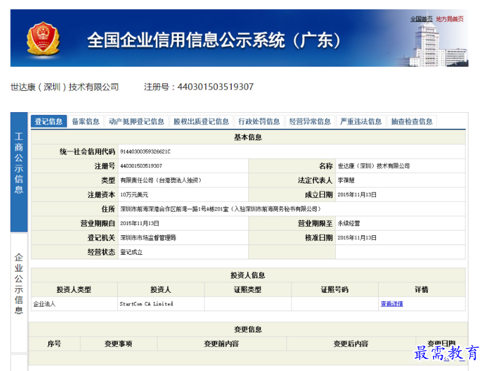Click the national emblem badge logo
This screenshot has width=484, height=371.
[x=43, y=39]
